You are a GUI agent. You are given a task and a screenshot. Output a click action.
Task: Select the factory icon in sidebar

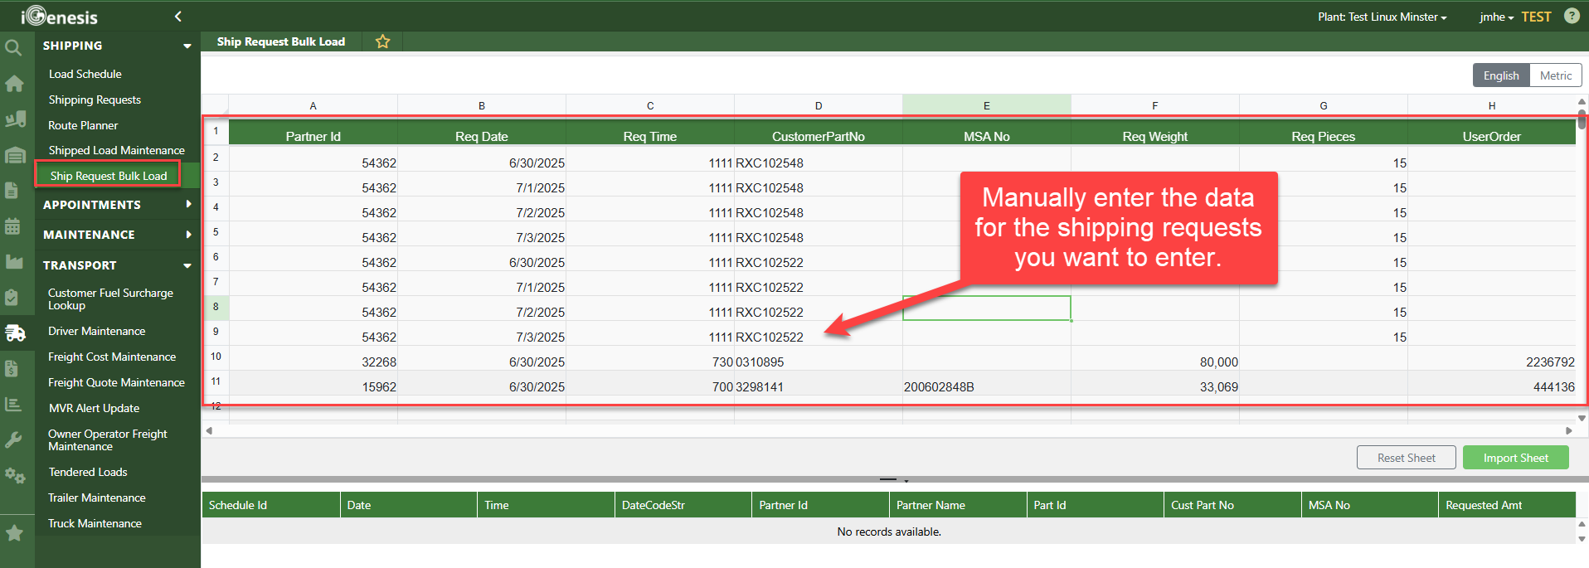click(x=13, y=262)
